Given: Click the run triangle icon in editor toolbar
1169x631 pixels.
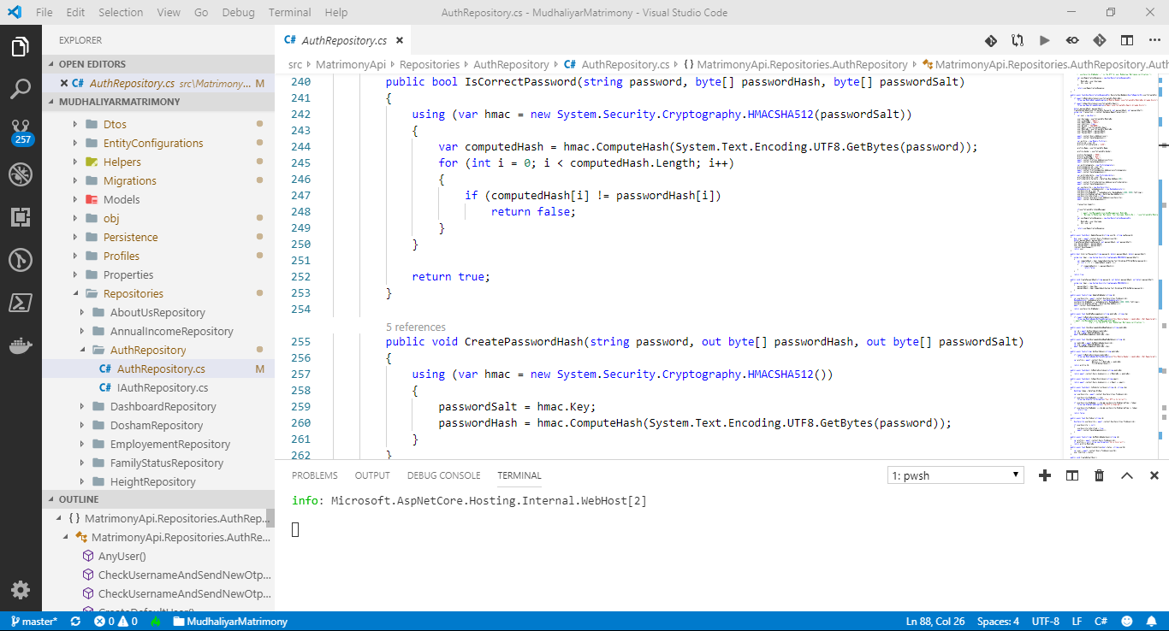Looking at the screenshot, I should [x=1045, y=40].
